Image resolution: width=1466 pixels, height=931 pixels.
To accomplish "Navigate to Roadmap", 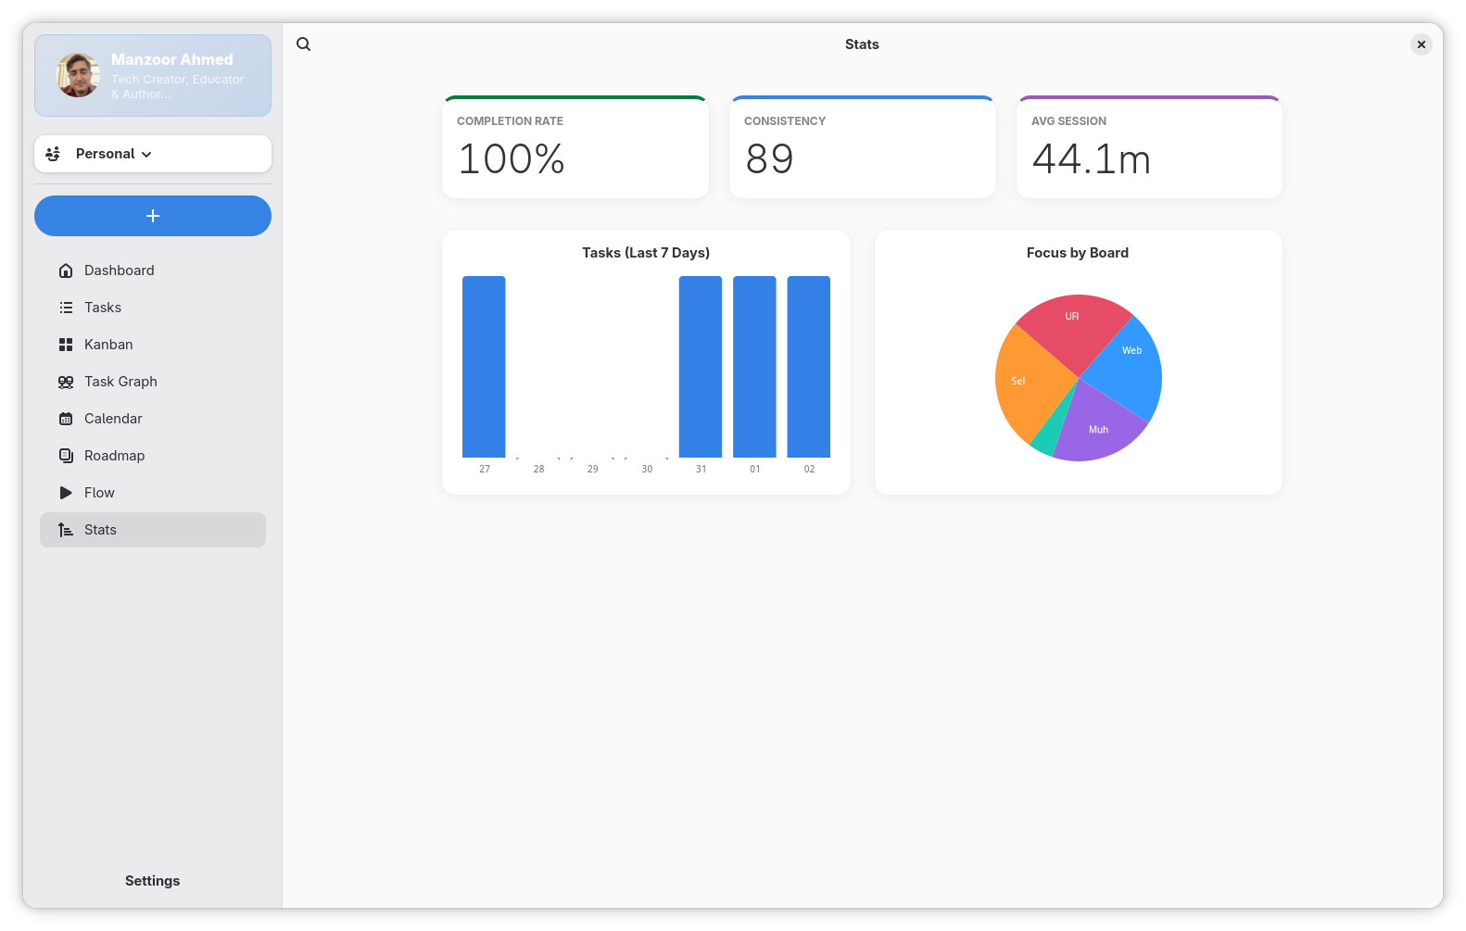I will [153, 456].
